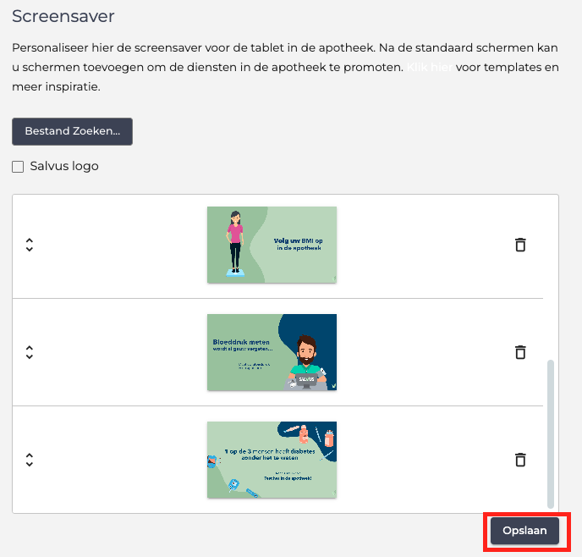Delete the BMI screensaver slide
This screenshot has width=582, height=557.
[520, 245]
